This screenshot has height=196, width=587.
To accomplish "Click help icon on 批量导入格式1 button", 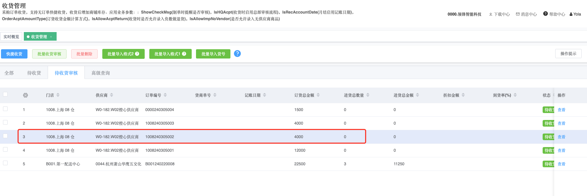I will (x=184, y=54).
